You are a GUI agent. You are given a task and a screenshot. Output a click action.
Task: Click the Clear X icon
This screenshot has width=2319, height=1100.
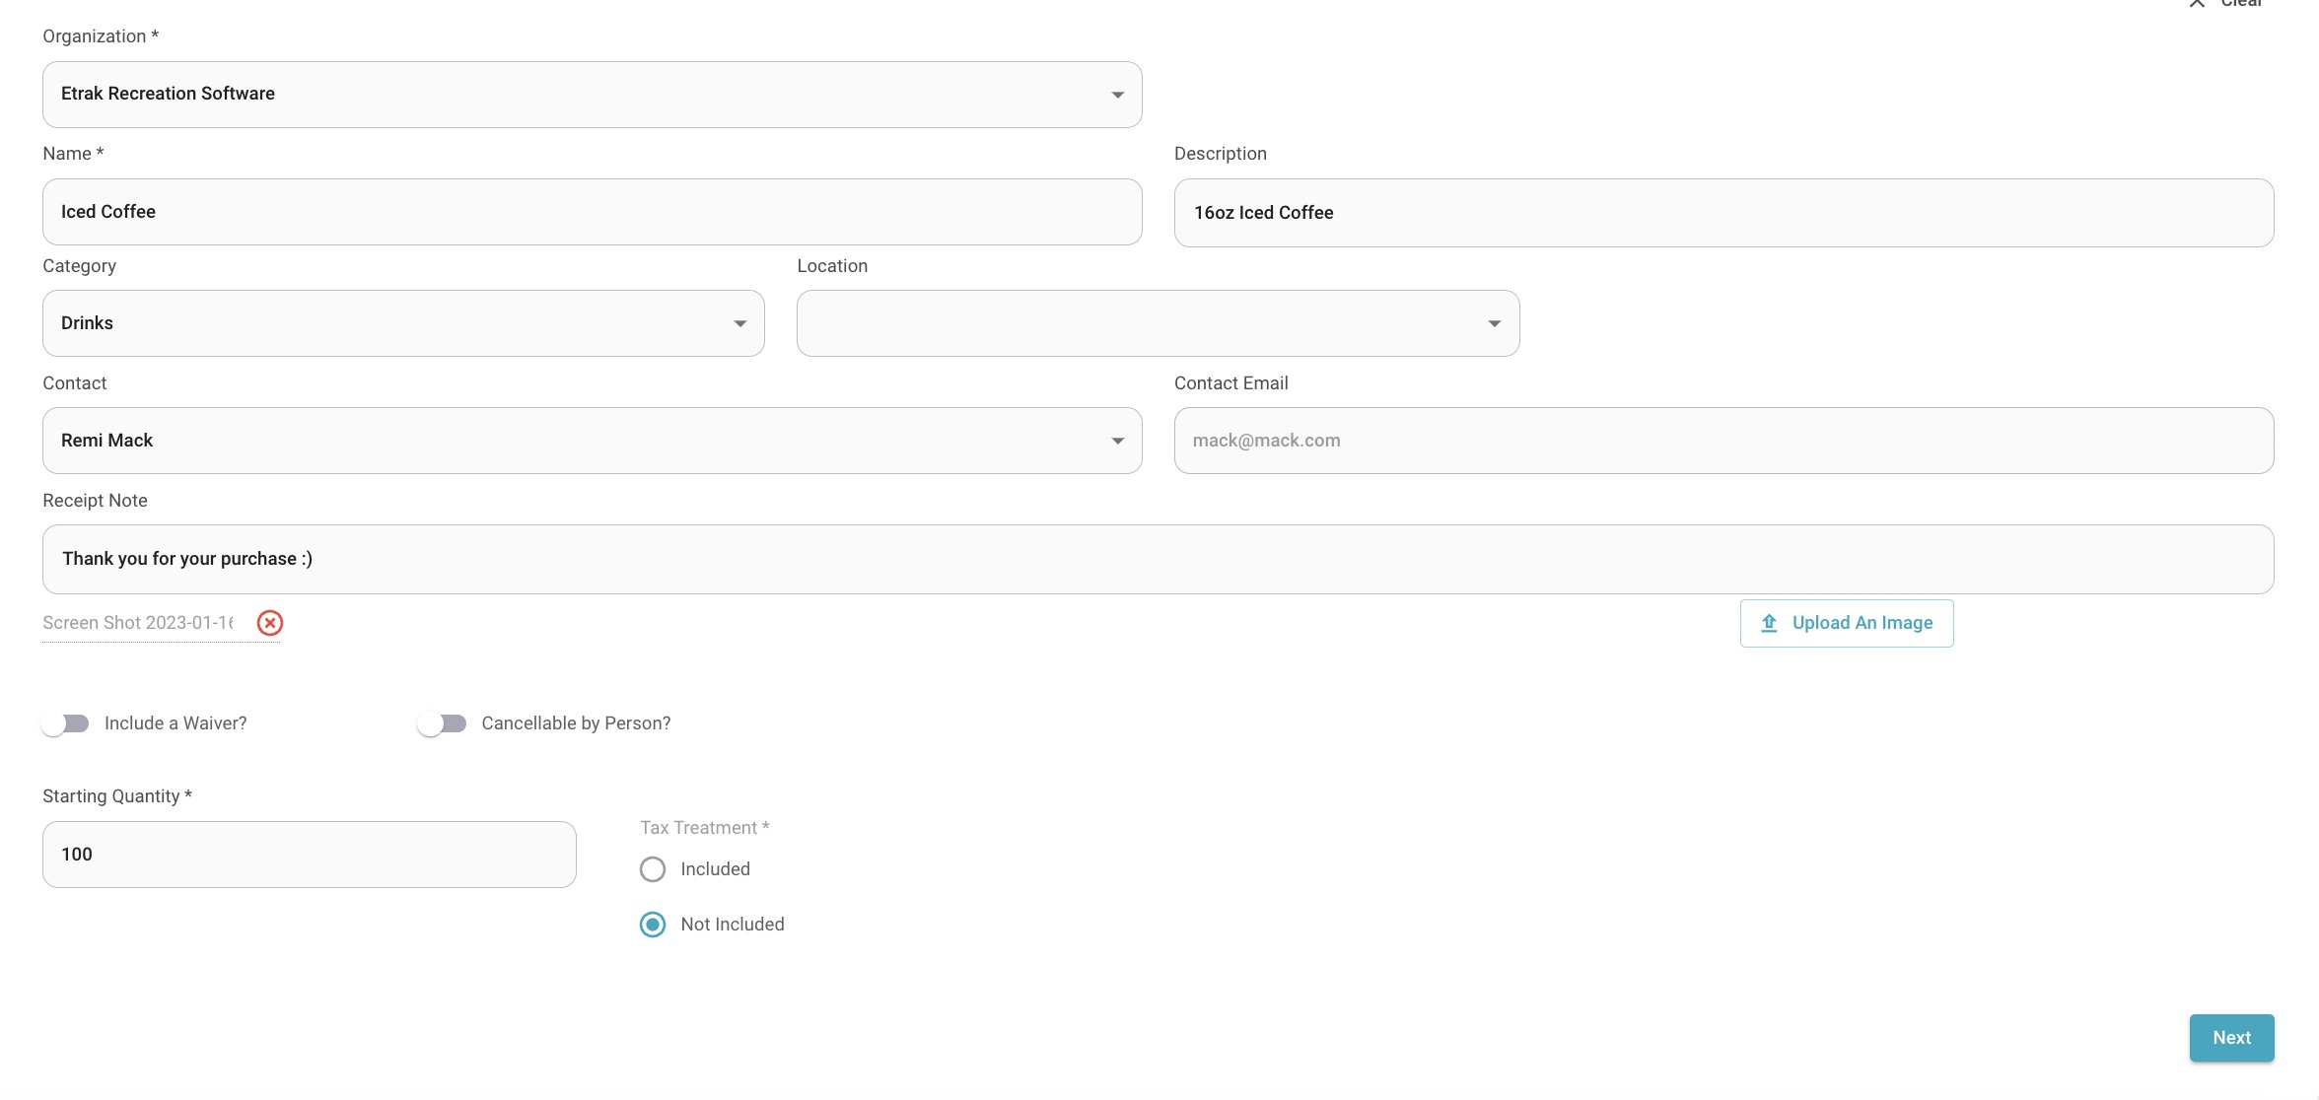[2197, 3]
